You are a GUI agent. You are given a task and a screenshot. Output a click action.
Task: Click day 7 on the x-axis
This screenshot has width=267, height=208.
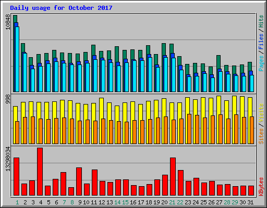click(64, 202)
